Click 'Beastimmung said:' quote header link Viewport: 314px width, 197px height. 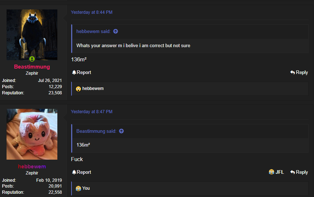[x=96, y=131]
